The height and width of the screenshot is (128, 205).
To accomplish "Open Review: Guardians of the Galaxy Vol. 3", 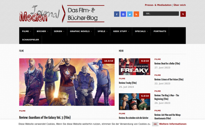I will point(45,117).
